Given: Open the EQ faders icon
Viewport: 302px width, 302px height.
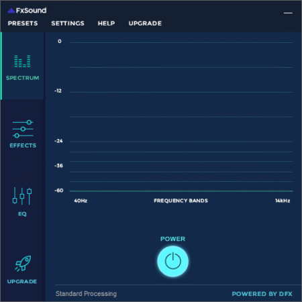Looking at the screenshot, I should coord(22,196).
